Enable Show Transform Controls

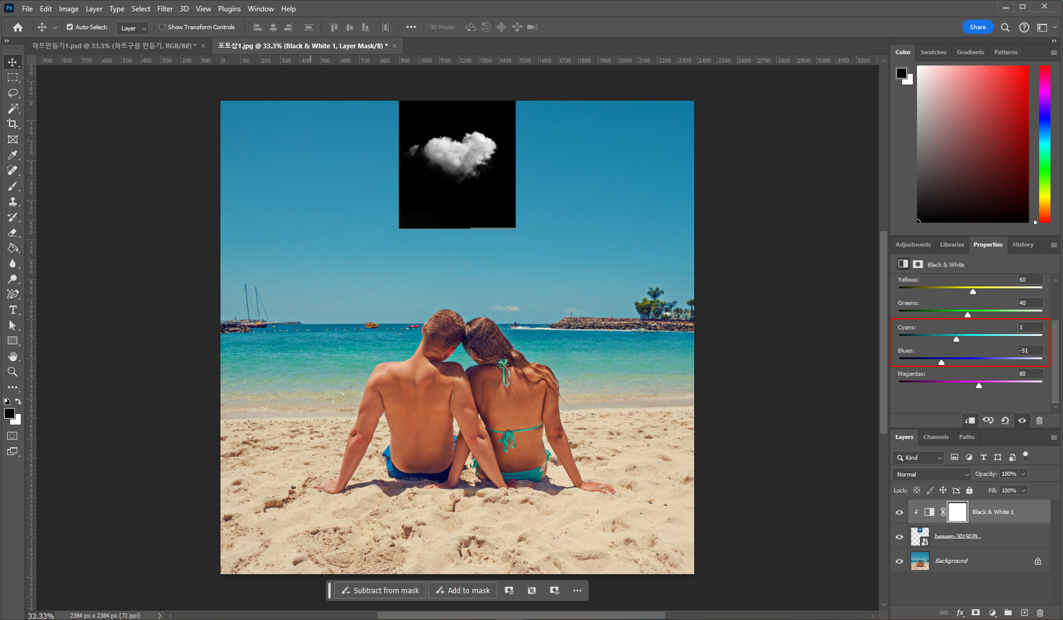[x=162, y=27]
